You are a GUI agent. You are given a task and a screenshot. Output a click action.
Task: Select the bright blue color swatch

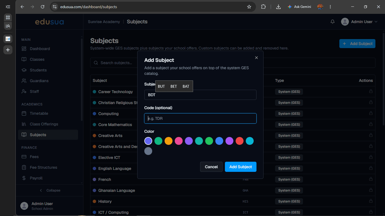[x=219, y=141]
